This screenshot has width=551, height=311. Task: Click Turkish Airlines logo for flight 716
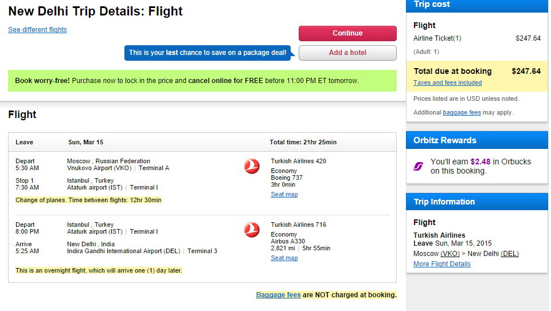click(252, 230)
